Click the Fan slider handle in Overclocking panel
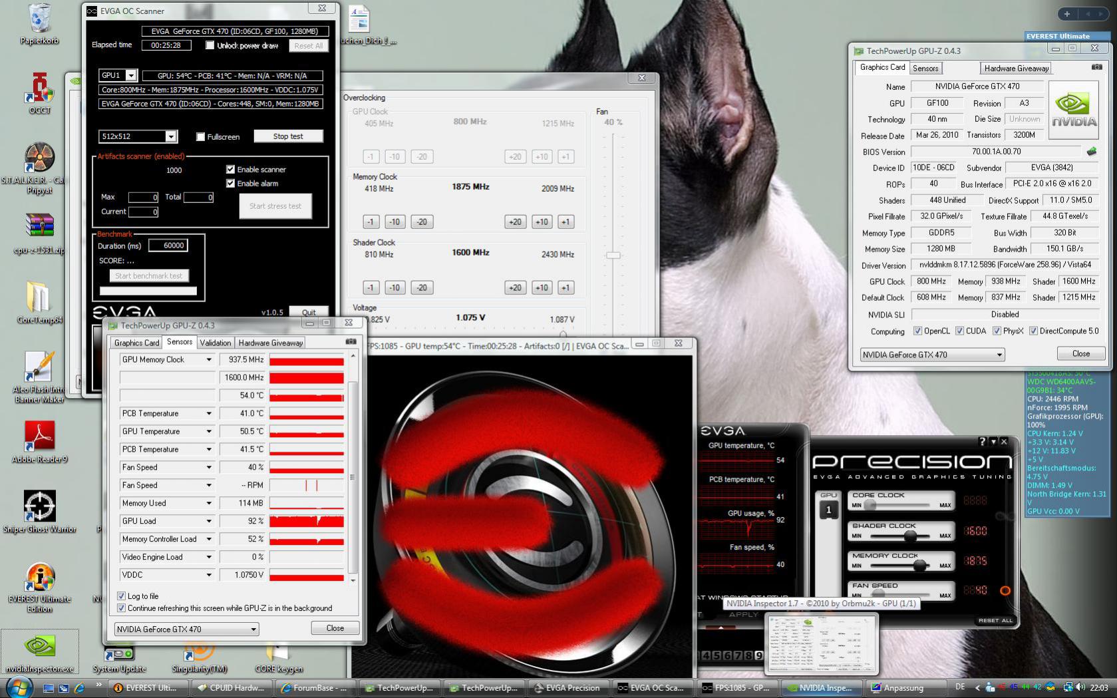The image size is (1117, 698). (613, 255)
